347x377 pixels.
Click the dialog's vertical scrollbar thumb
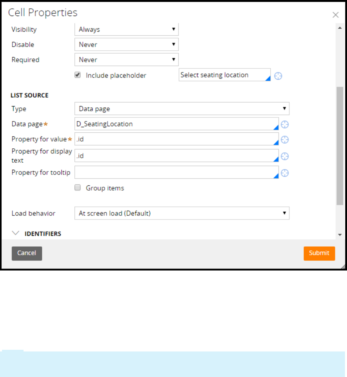click(340, 146)
